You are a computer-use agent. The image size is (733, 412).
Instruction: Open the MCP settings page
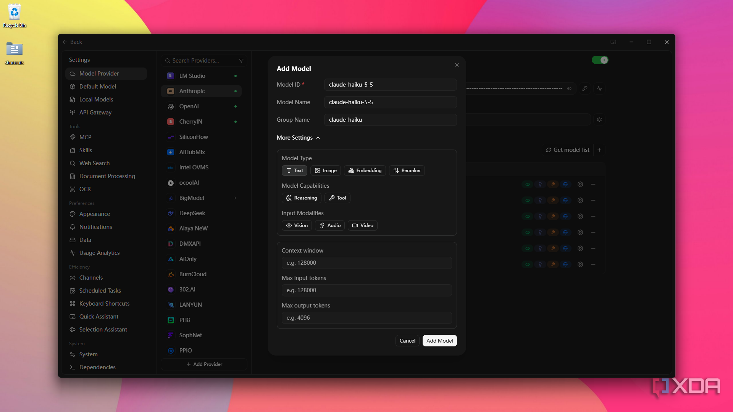[x=106, y=137]
